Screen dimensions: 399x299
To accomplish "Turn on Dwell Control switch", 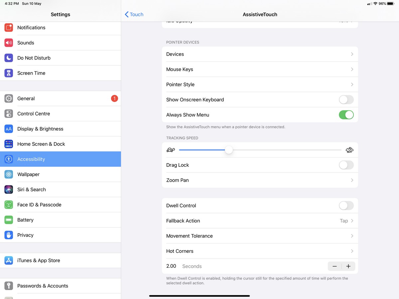I will 346,206.
